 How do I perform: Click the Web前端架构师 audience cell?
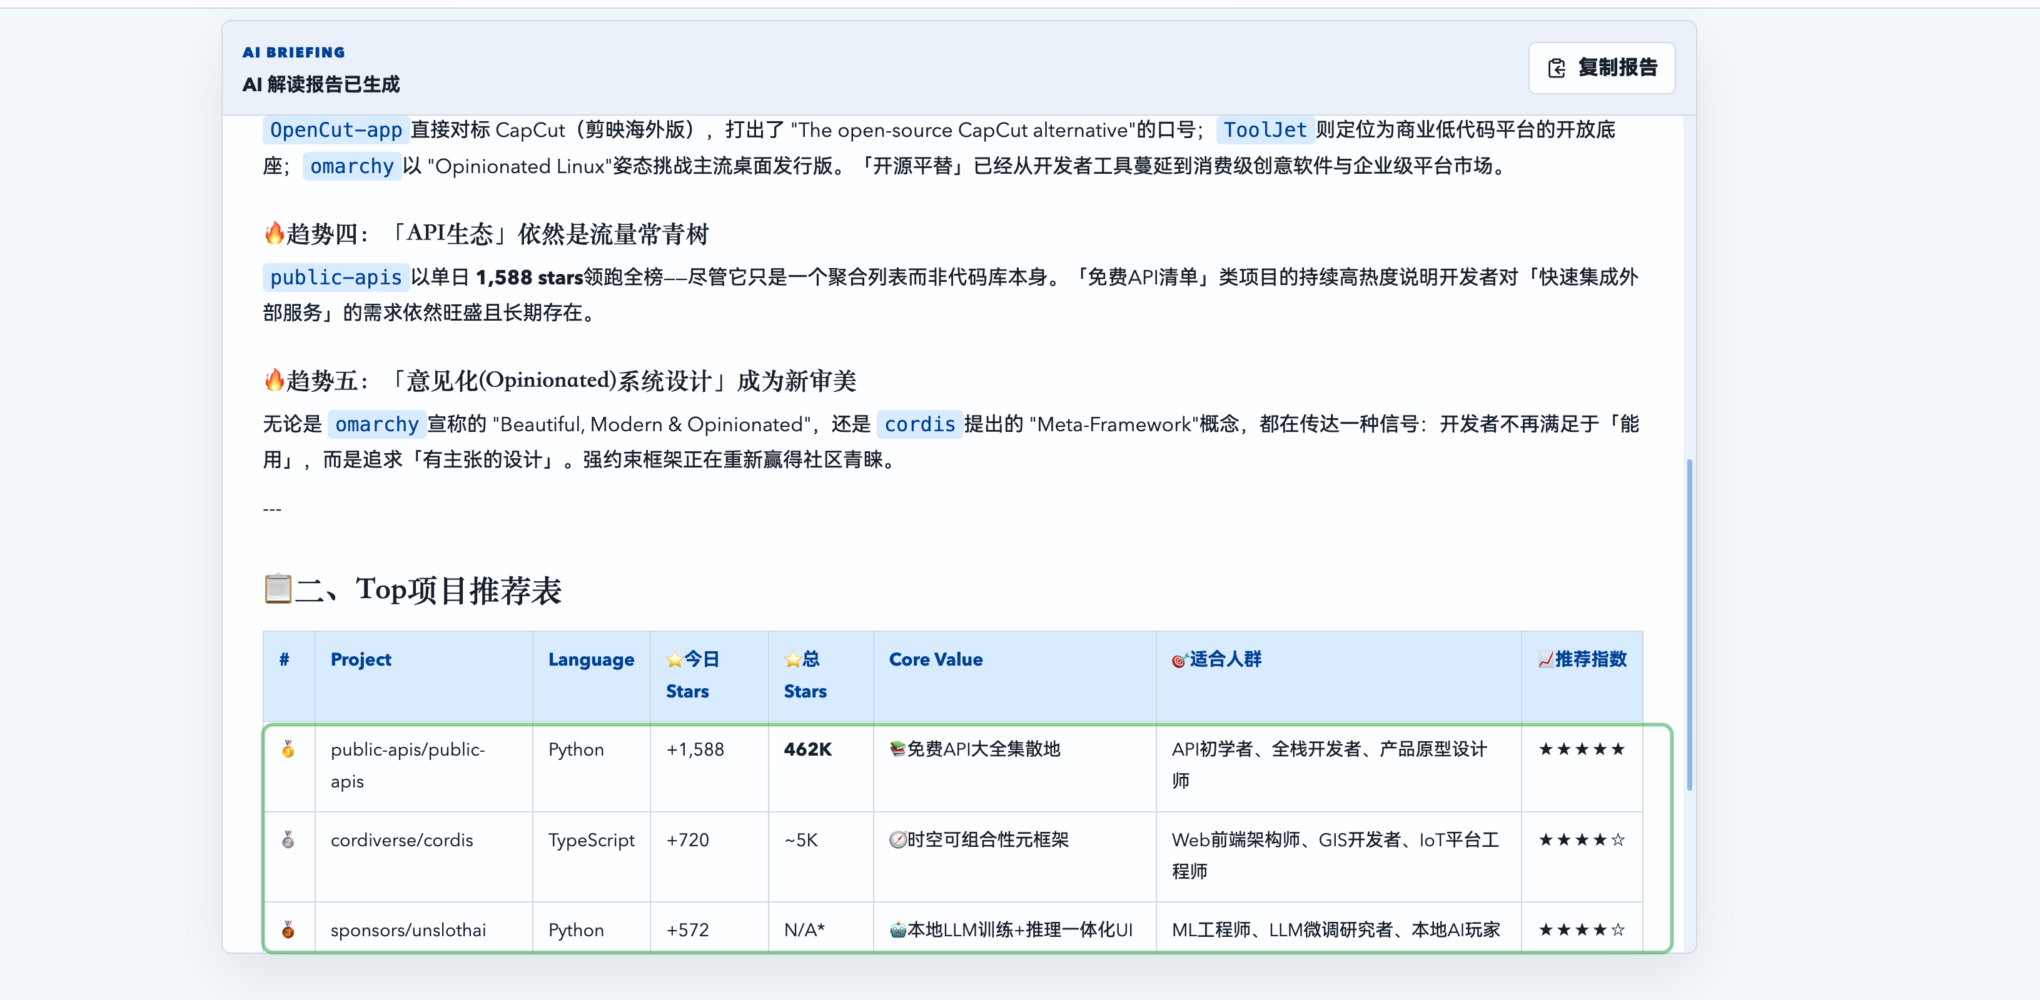tap(1338, 856)
